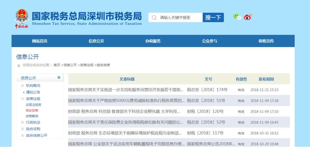Image resolution: width=310 pixels, height=147 pixels.
Task: Open article about 责任保险费企业所得税税前扣除
Action: 126,122
